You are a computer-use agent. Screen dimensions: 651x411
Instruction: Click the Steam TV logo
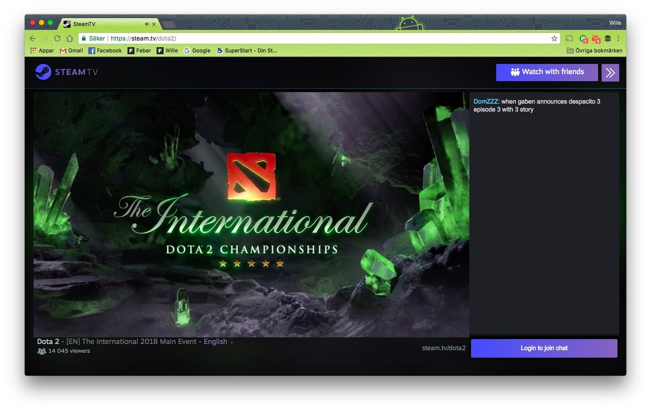(67, 72)
